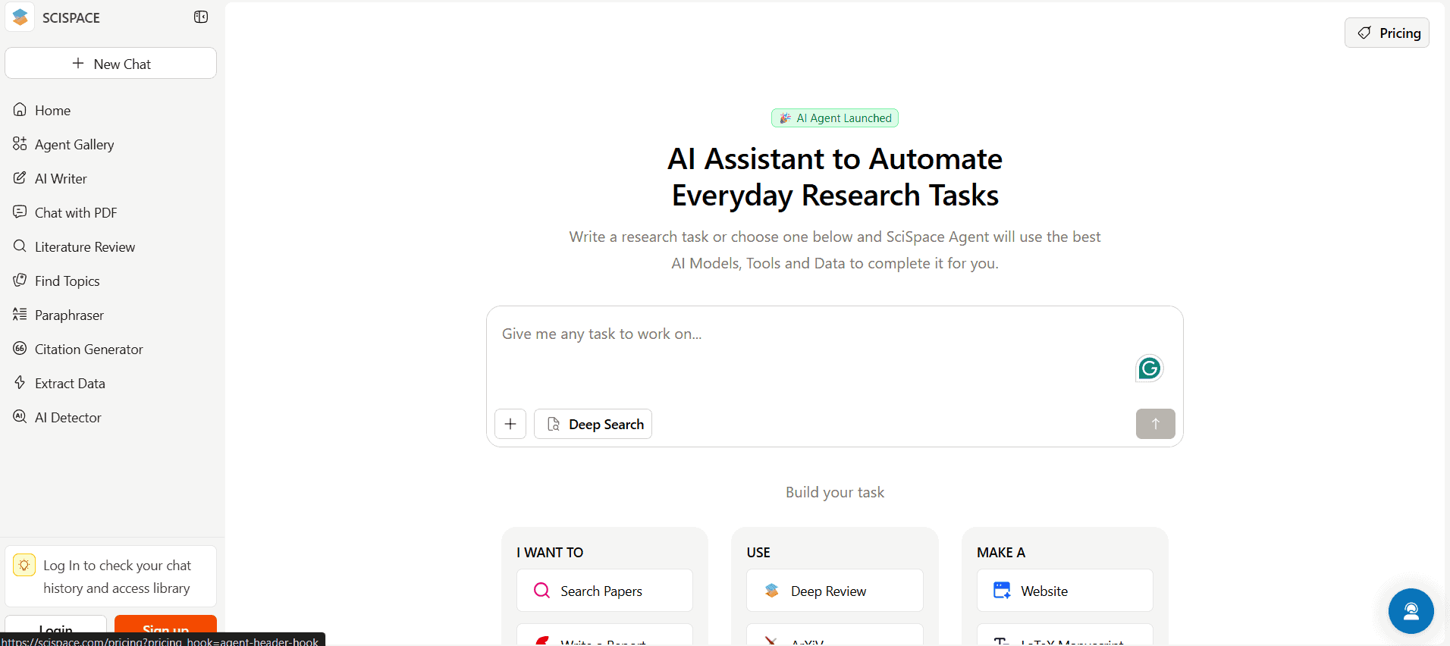
Task: Click the 'Build your task' label
Action: point(835,492)
